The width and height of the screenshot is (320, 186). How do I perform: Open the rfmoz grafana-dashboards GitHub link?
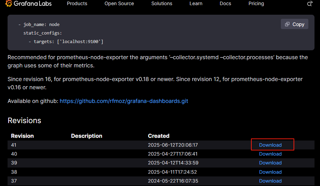[124, 101]
